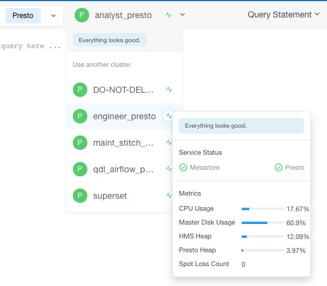Click the analyst_presto green P cluster icon
The height and width of the screenshot is (286, 327).
pyautogui.click(x=82, y=15)
